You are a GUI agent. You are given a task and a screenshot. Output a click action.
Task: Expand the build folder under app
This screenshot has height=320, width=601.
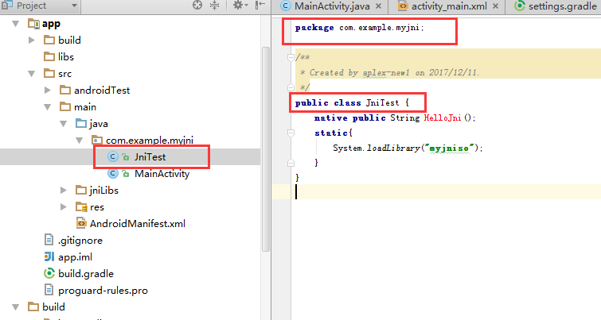point(32,40)
